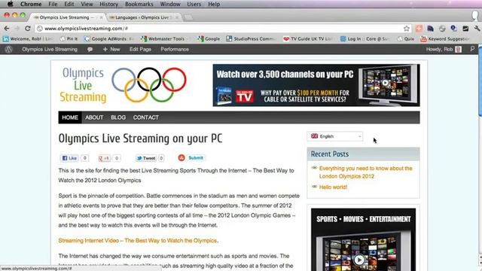Open Everything you need to know post
Image resolution: width=482 pixels, height=271 pixels.
(365, 172)
